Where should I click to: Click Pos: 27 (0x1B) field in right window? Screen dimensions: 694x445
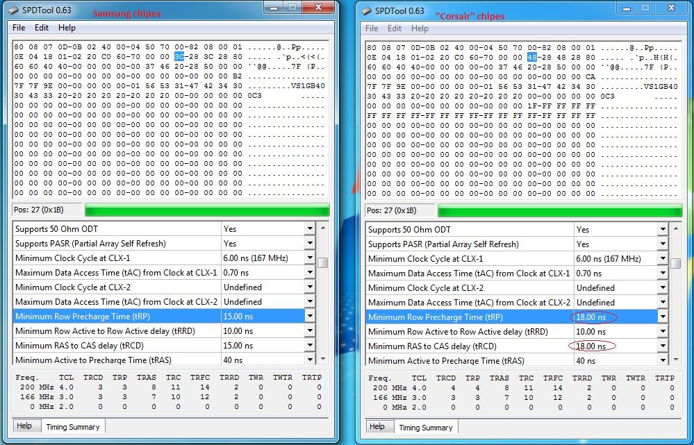pyautogui.click(x=400, y=211)
